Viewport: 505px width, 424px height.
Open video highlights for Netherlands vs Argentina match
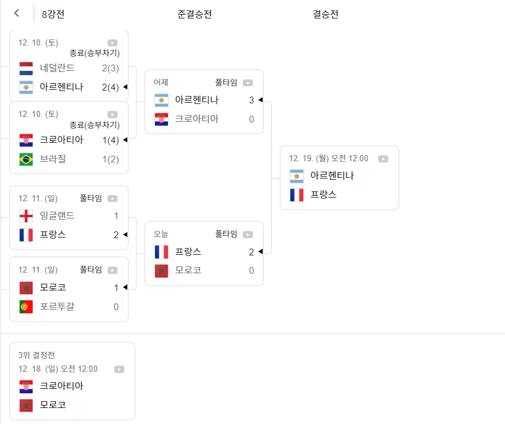[x=112, y=42]
